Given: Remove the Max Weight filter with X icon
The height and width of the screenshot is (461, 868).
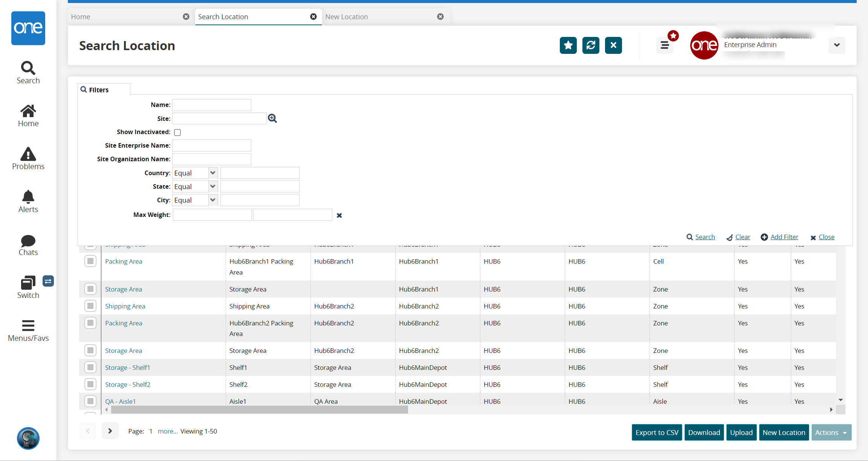Looking at the screenshot, I should (x=339, y=215).
